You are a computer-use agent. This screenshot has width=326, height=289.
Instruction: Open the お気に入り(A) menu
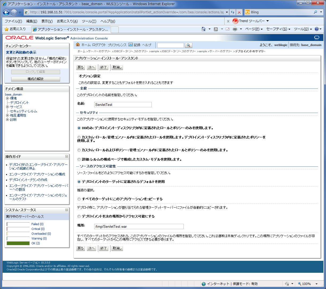point(67,21)
